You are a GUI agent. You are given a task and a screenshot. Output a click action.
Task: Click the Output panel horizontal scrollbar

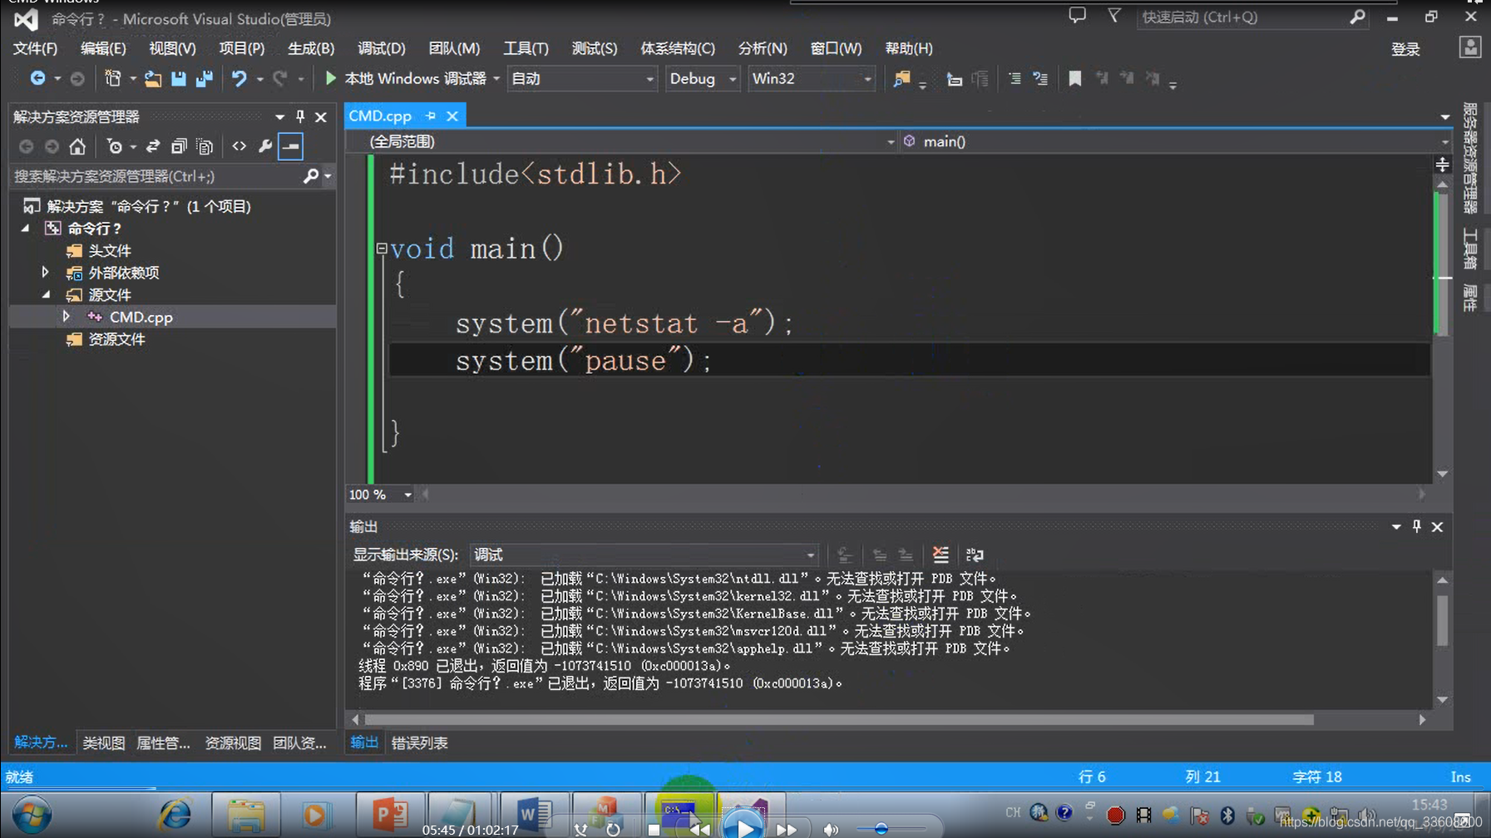point(839,719)
